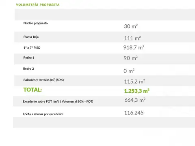Select the '1° a 7° PISO' label
Viewport: 195px width, 146px height.
click(32, 47)
